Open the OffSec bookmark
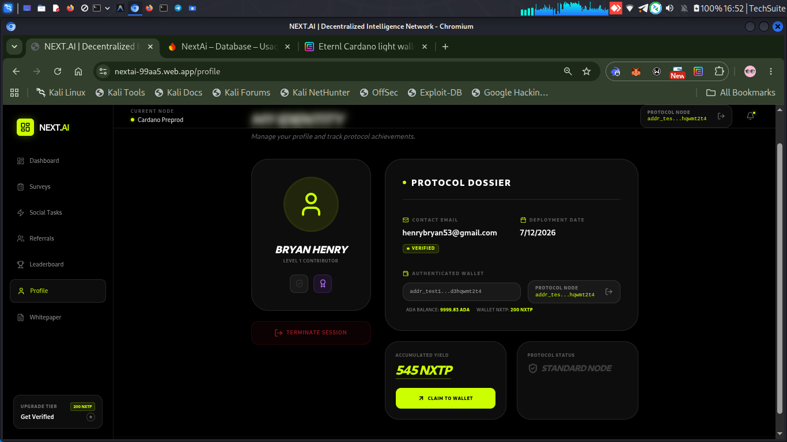Viewport: 787px width, 442px height. pos(379,93)
